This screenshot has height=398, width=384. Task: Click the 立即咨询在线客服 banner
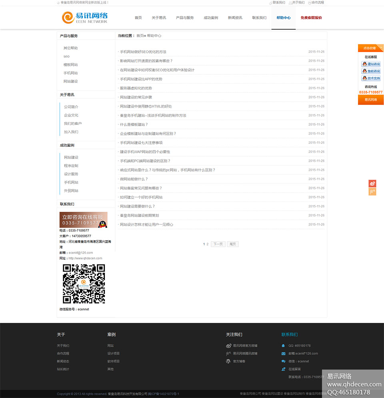click(84, 220)
